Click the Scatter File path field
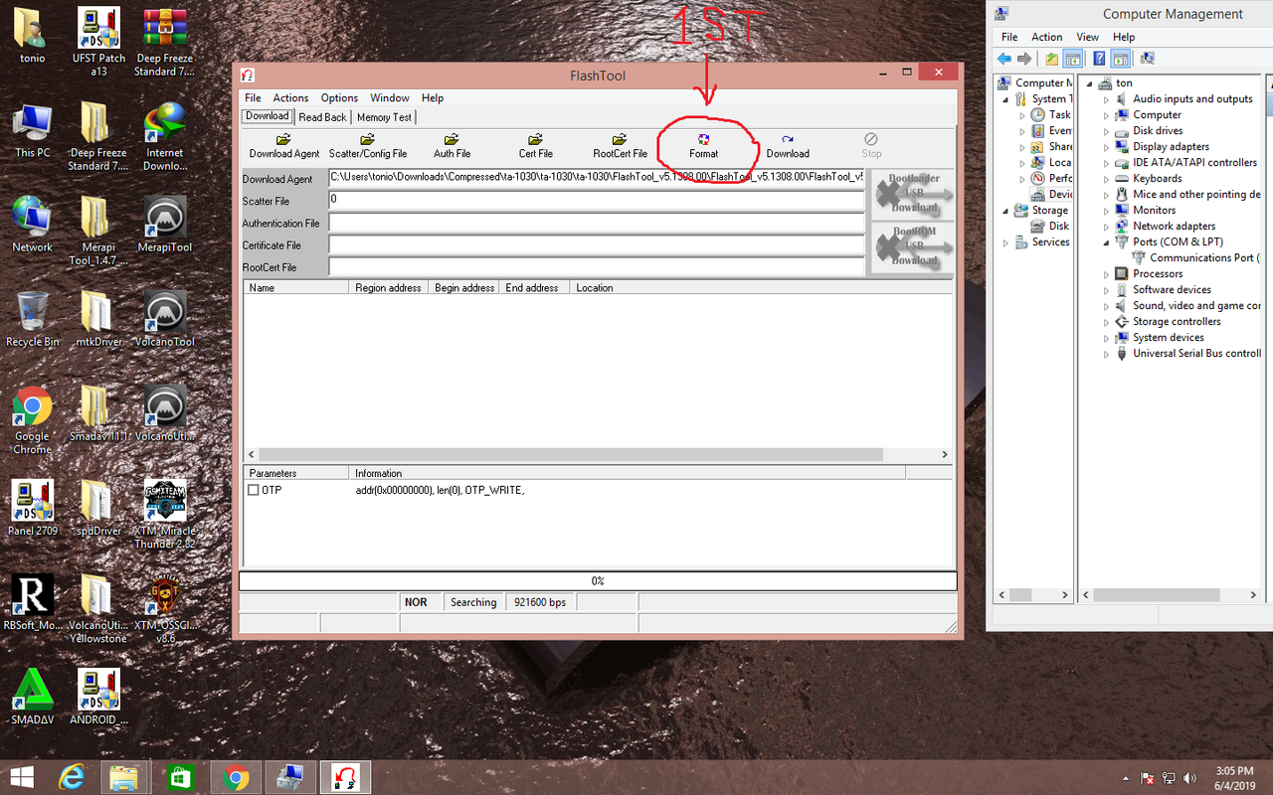This screenshot has height=795, width=1273. pos(597,201)
